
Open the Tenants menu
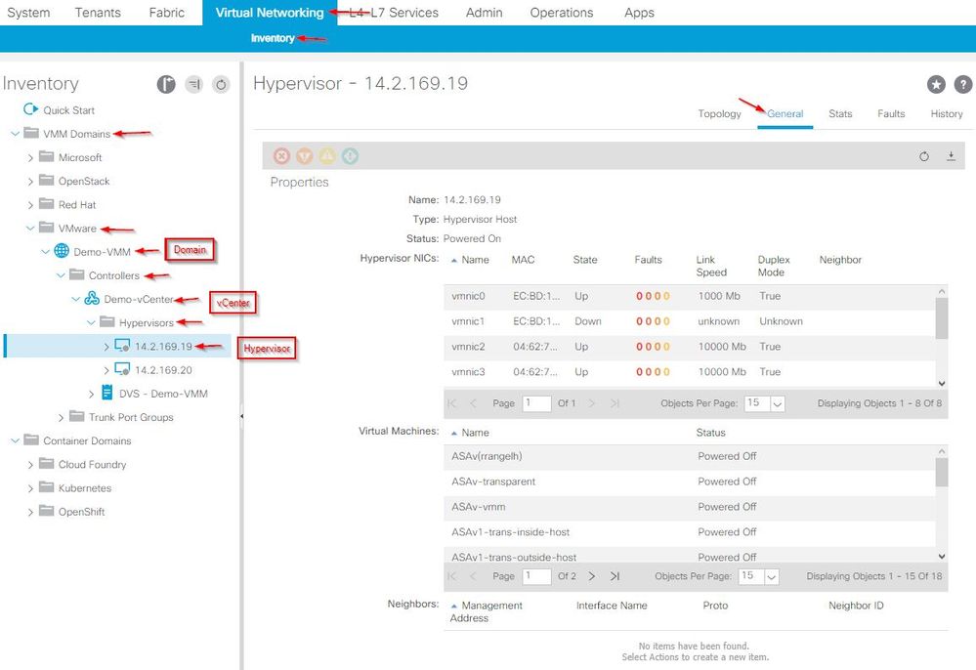tap(98, 13)
